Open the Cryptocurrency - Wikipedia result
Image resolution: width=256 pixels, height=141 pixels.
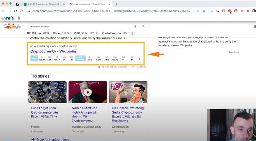pyautogui.click(x=53, y=51)
